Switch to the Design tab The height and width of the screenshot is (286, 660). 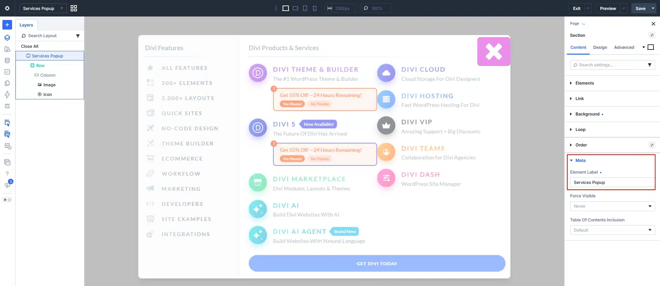tap(600, 47)
